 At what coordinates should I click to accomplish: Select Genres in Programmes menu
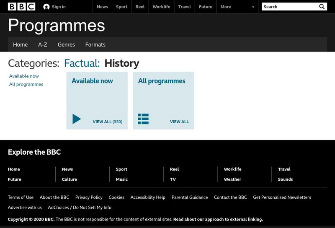click(x=66, y=44)
